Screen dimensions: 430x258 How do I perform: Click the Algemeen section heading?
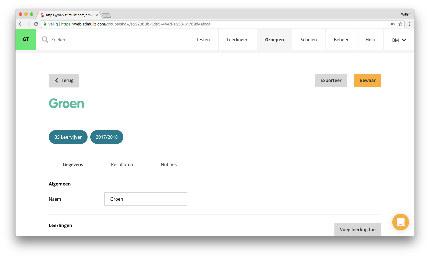[60, 184]
